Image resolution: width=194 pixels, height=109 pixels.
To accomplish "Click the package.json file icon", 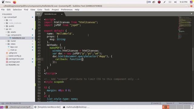I will tap(7, 62).
